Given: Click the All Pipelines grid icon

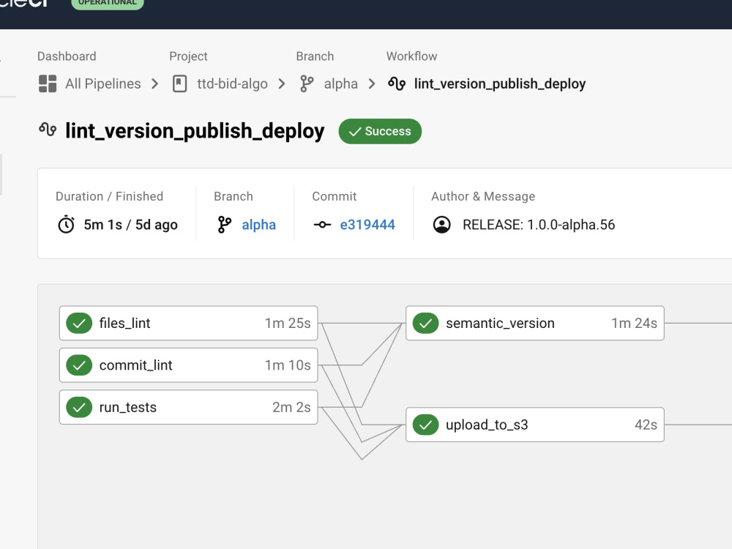Looking at the screenshot, I should (x=48, y=83).
